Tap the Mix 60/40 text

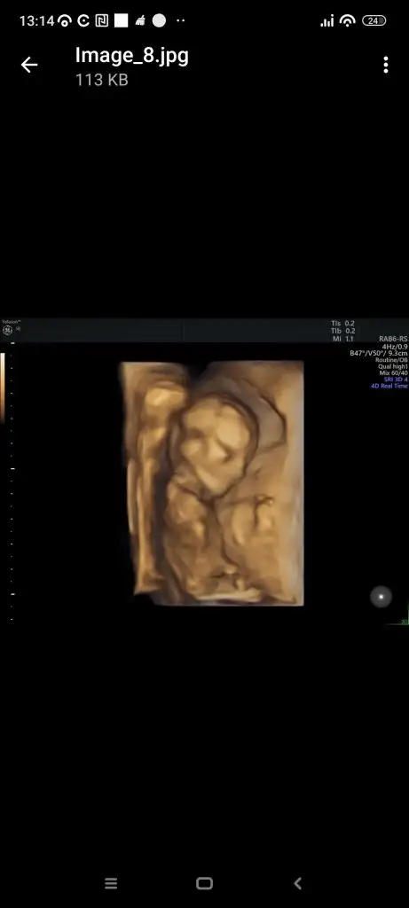tap(393, 373)
